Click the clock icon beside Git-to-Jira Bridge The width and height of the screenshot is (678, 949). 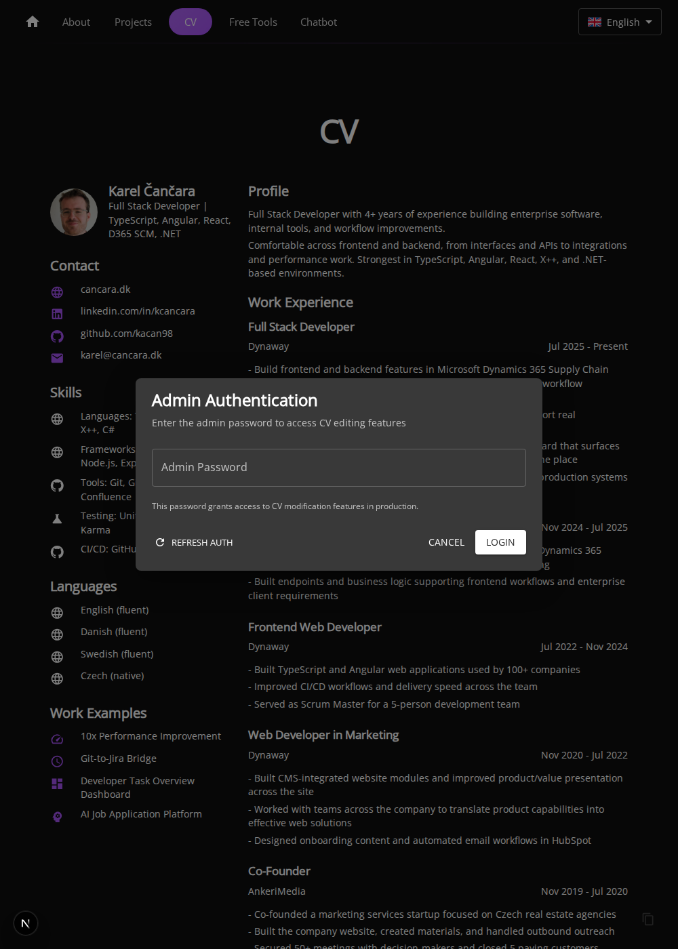click(x=57, y=761)
